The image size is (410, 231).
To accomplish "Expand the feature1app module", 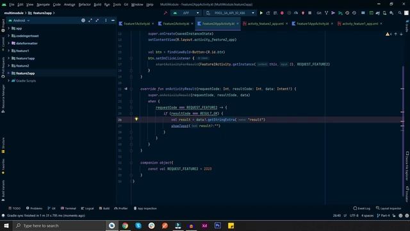I will (8, 58).
